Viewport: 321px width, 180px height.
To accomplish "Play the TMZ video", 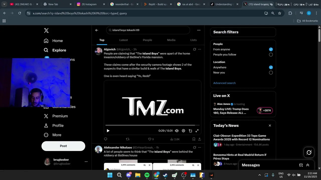I will click(x=108, y=131).
